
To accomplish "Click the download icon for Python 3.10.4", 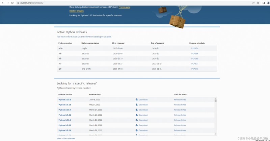I will [x=137, y=110].
